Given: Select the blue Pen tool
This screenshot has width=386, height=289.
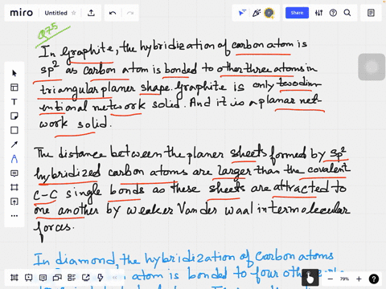Looking at the screenshot, I should (x=14, y=159).
